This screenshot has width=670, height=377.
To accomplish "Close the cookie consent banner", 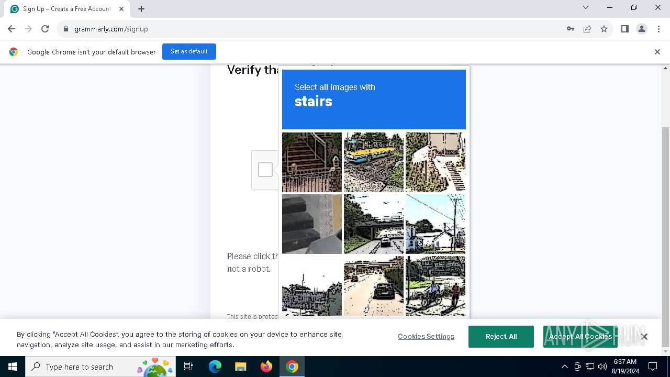I will [x=644, y=337].
